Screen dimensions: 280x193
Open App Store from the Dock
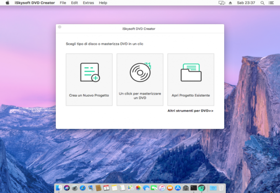[178, 188]
